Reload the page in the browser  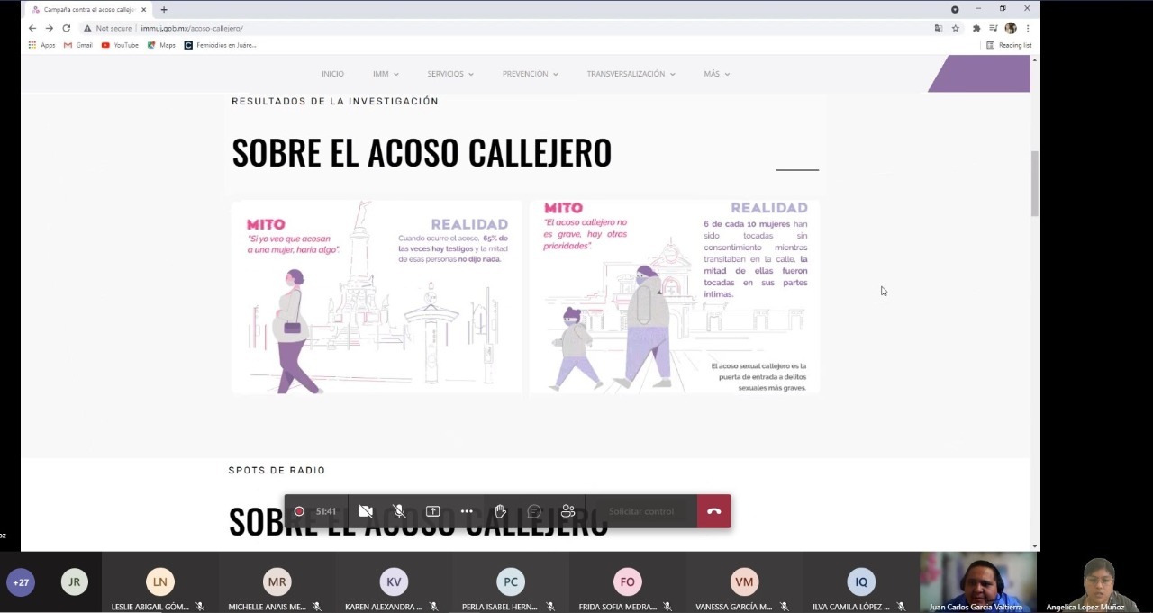(x=66, y=28)
